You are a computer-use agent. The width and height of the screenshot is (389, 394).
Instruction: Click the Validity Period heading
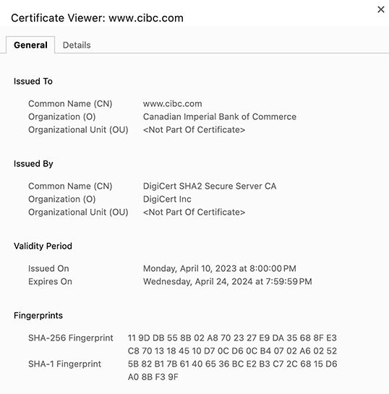43,247
